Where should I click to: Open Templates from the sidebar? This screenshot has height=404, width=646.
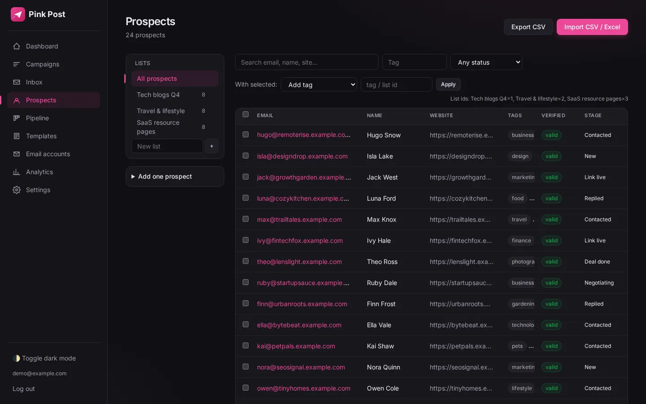[x=53, y=136]
